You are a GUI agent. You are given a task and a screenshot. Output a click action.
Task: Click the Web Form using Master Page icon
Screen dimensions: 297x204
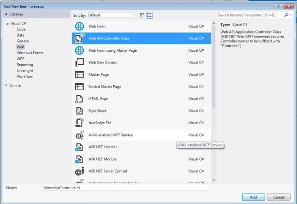(x=79, y=50)
